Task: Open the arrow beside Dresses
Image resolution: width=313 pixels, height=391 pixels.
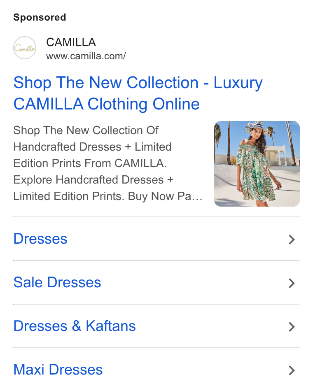Action: [292, 240]
